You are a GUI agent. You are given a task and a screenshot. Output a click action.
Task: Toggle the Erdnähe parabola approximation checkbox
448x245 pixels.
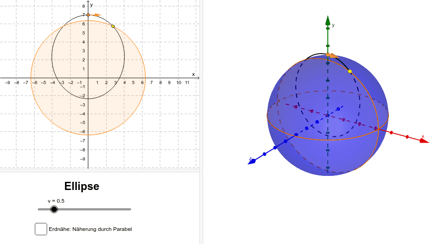pyautogui.click(x=41, y=229)
